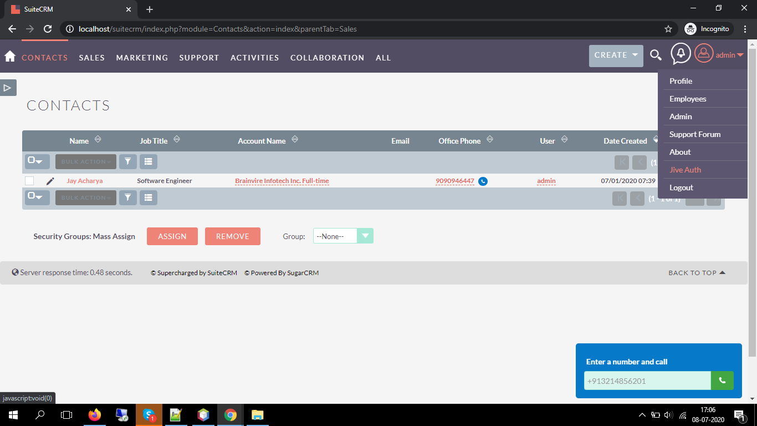
Task: Sort by the Job Title arrows
Action: (x=177, y=140)
